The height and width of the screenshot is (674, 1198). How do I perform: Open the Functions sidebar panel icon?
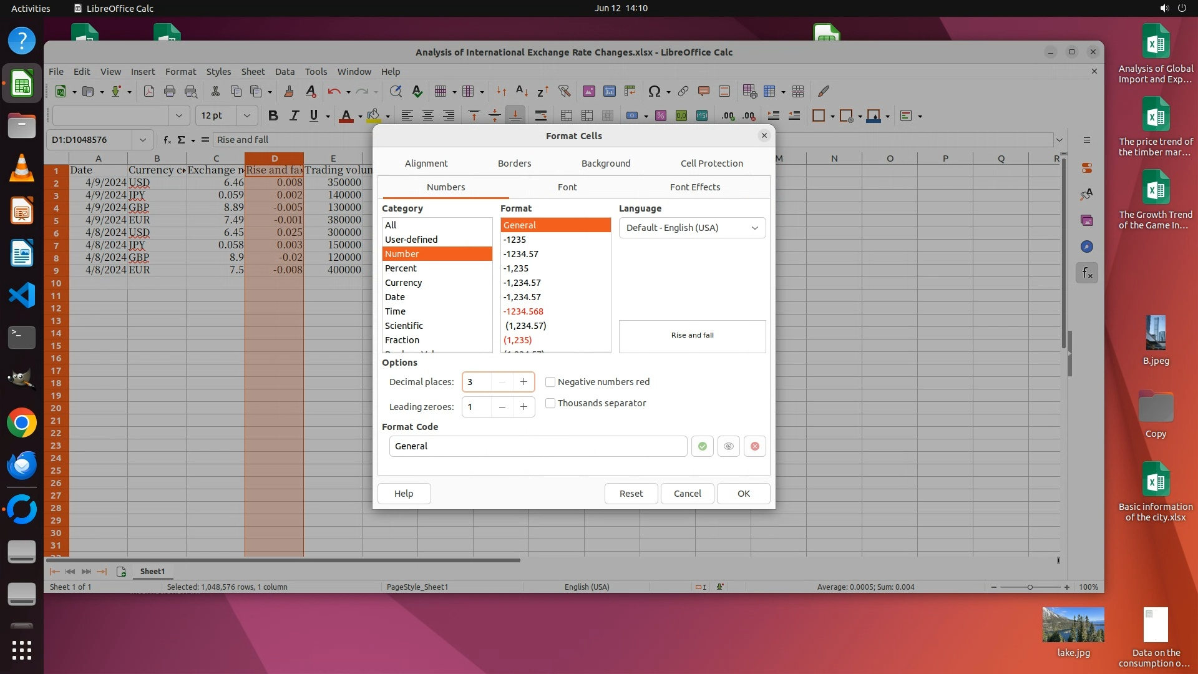pos(1087,273)
